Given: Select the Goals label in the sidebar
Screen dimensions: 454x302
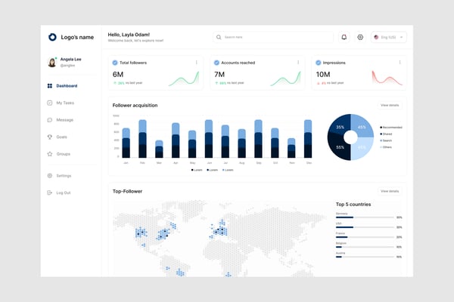Looking at the screenshot, I should coord(61,137).
